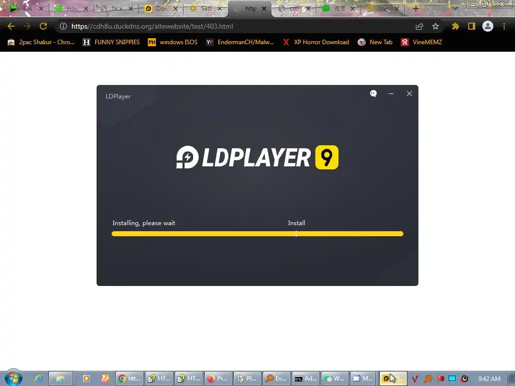The image size is (515, 386).
Task: Open the New Tab bookmark
Action: [x=375, y=42]
